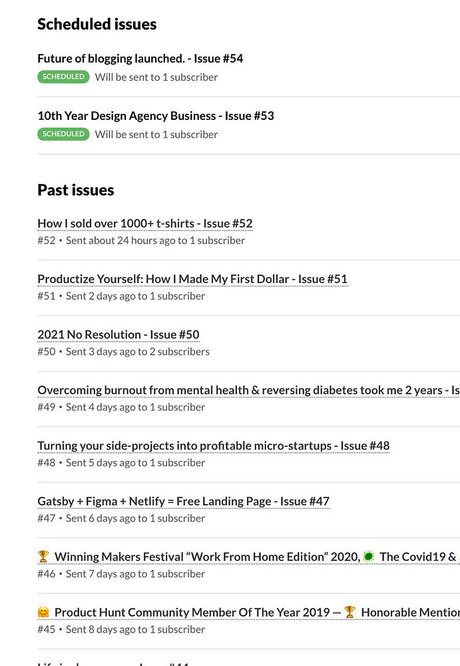Image resolution: width=460 pixels, height=666 pixels.
Task: Open 'Future of blogging launched' Issue #54
Action: (x=140, y=59)
